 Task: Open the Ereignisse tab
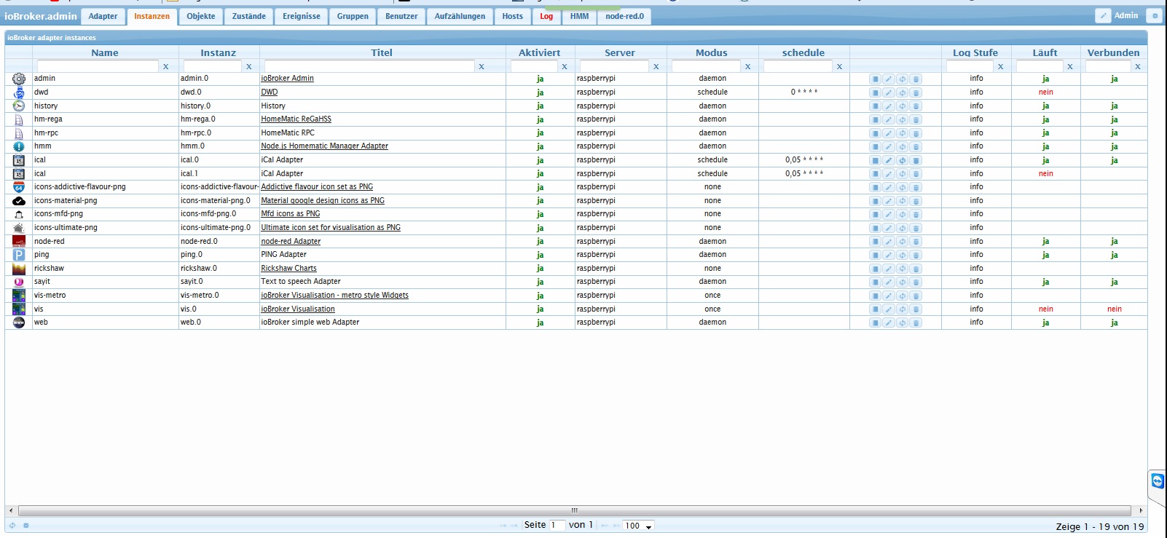pos(302,16)
